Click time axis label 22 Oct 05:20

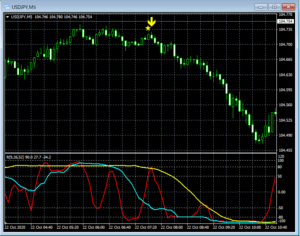click(x=68, y=227)
